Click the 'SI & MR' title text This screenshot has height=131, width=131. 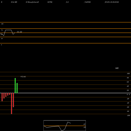(x=14, y=2)
